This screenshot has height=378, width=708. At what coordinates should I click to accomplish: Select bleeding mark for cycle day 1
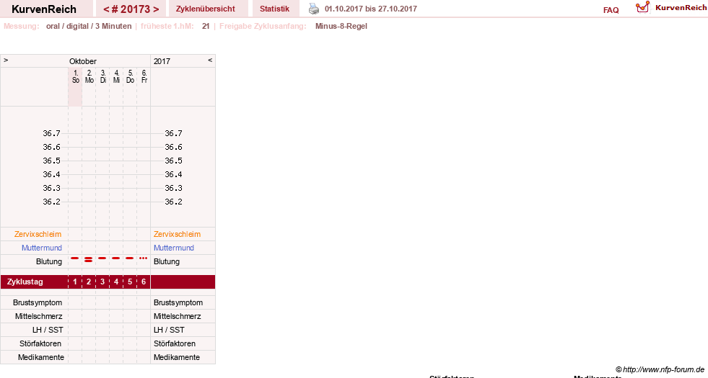click(75, 258)
